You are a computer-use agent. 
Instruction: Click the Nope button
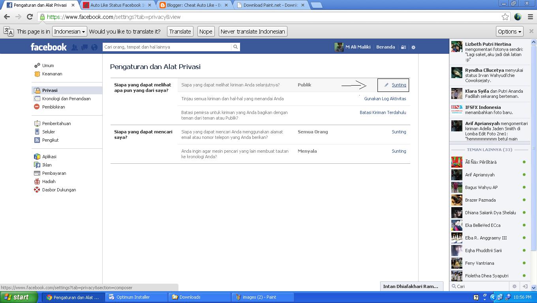coord(206,31)
